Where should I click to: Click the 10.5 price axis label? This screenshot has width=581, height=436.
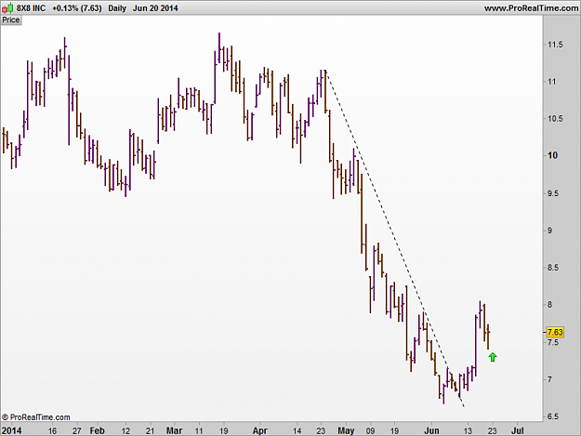pyautogui.click(x=555, y=119)
